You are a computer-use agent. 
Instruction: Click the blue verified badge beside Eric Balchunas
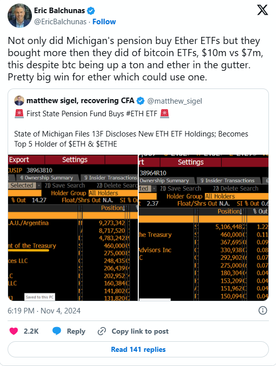pos(91,11)
